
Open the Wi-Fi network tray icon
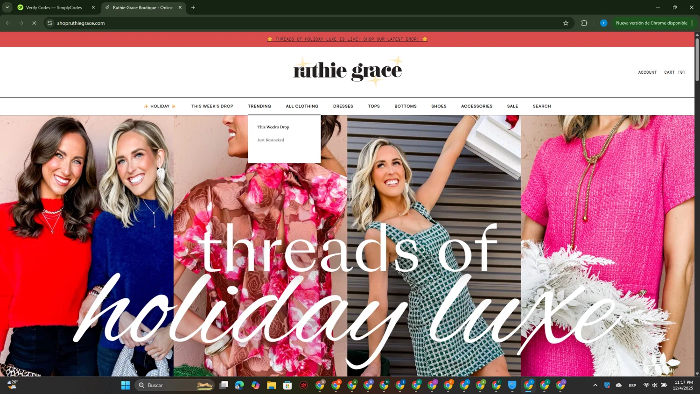coord(646,385)
